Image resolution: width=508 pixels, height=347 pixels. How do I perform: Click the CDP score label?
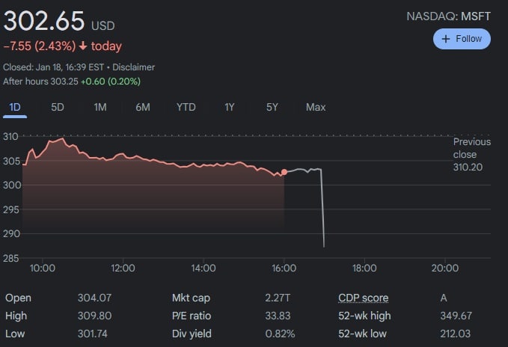coord(363,298)
